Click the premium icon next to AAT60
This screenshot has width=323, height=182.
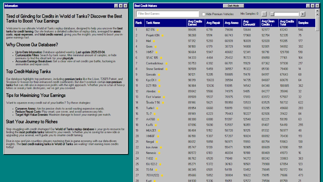coord(158,119)
